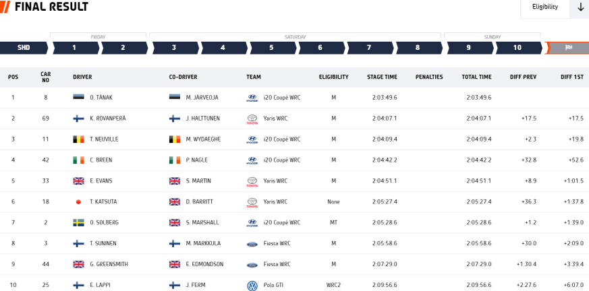The height and width of the screenshot is (291, 589).
Task: Click the Volkswagen logo in Lappi's row
Action: [252, 286]
